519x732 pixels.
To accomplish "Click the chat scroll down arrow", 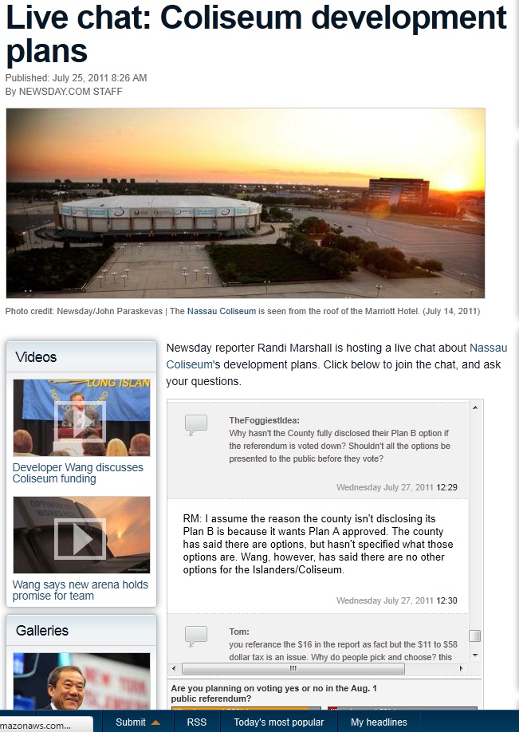I will pyautogui.click(x=475, y=655).
